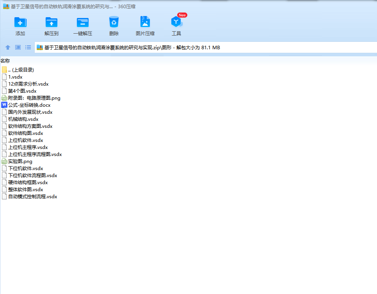Select file 硬件结构框图.vsdx

tap(28, 183)
